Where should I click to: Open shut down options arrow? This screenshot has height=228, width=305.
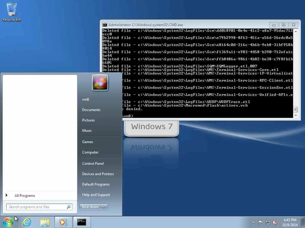(x=104, y=207)
